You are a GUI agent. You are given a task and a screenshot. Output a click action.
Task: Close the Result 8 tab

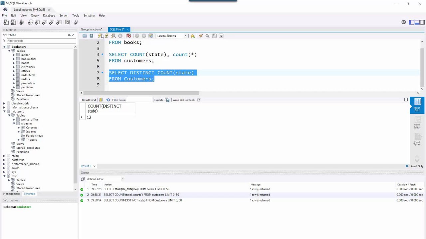94,166
